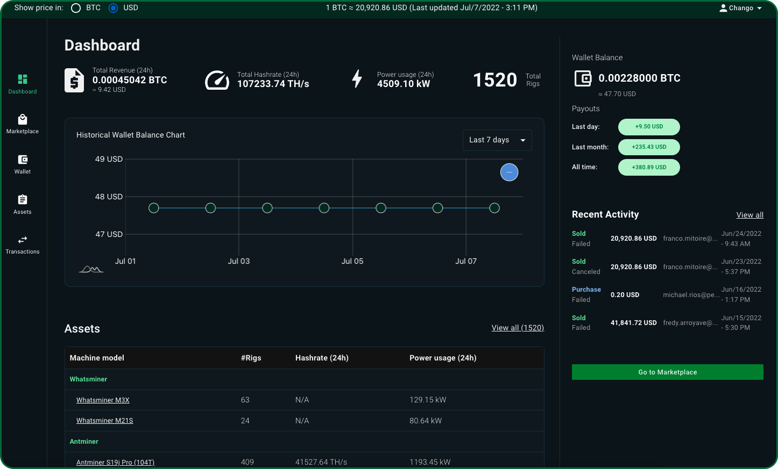Click the dollar sign revenue icon
The image size is (778, 469).
[x=74, y=80]
